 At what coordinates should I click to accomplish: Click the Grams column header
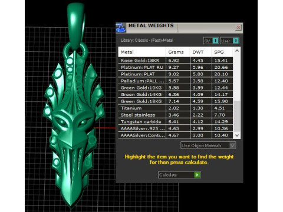click(x=178, y=52)
